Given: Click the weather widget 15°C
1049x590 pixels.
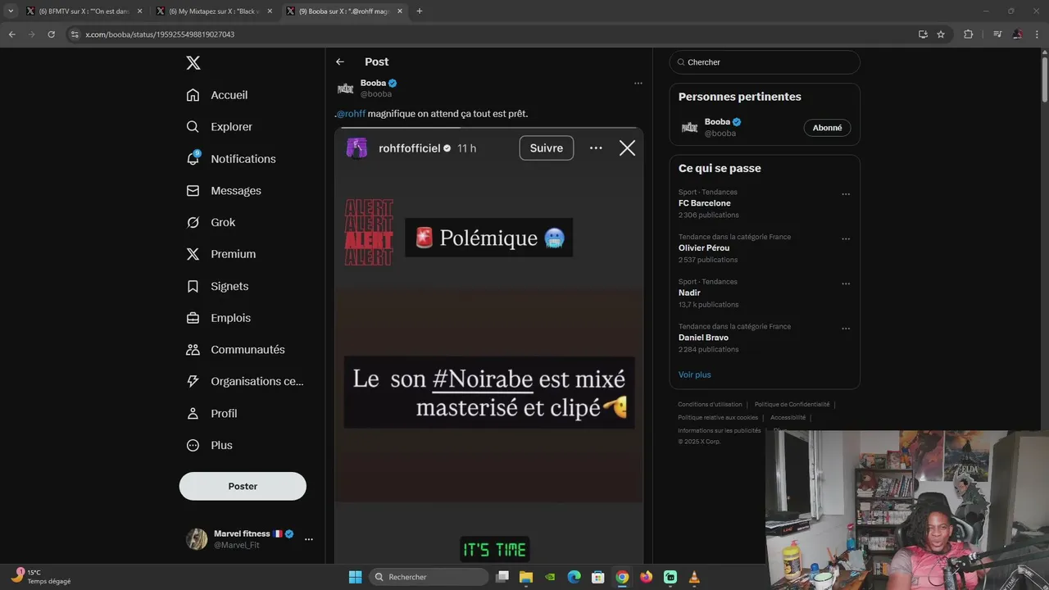Looking at the screenshot, I should pos(41,577).
